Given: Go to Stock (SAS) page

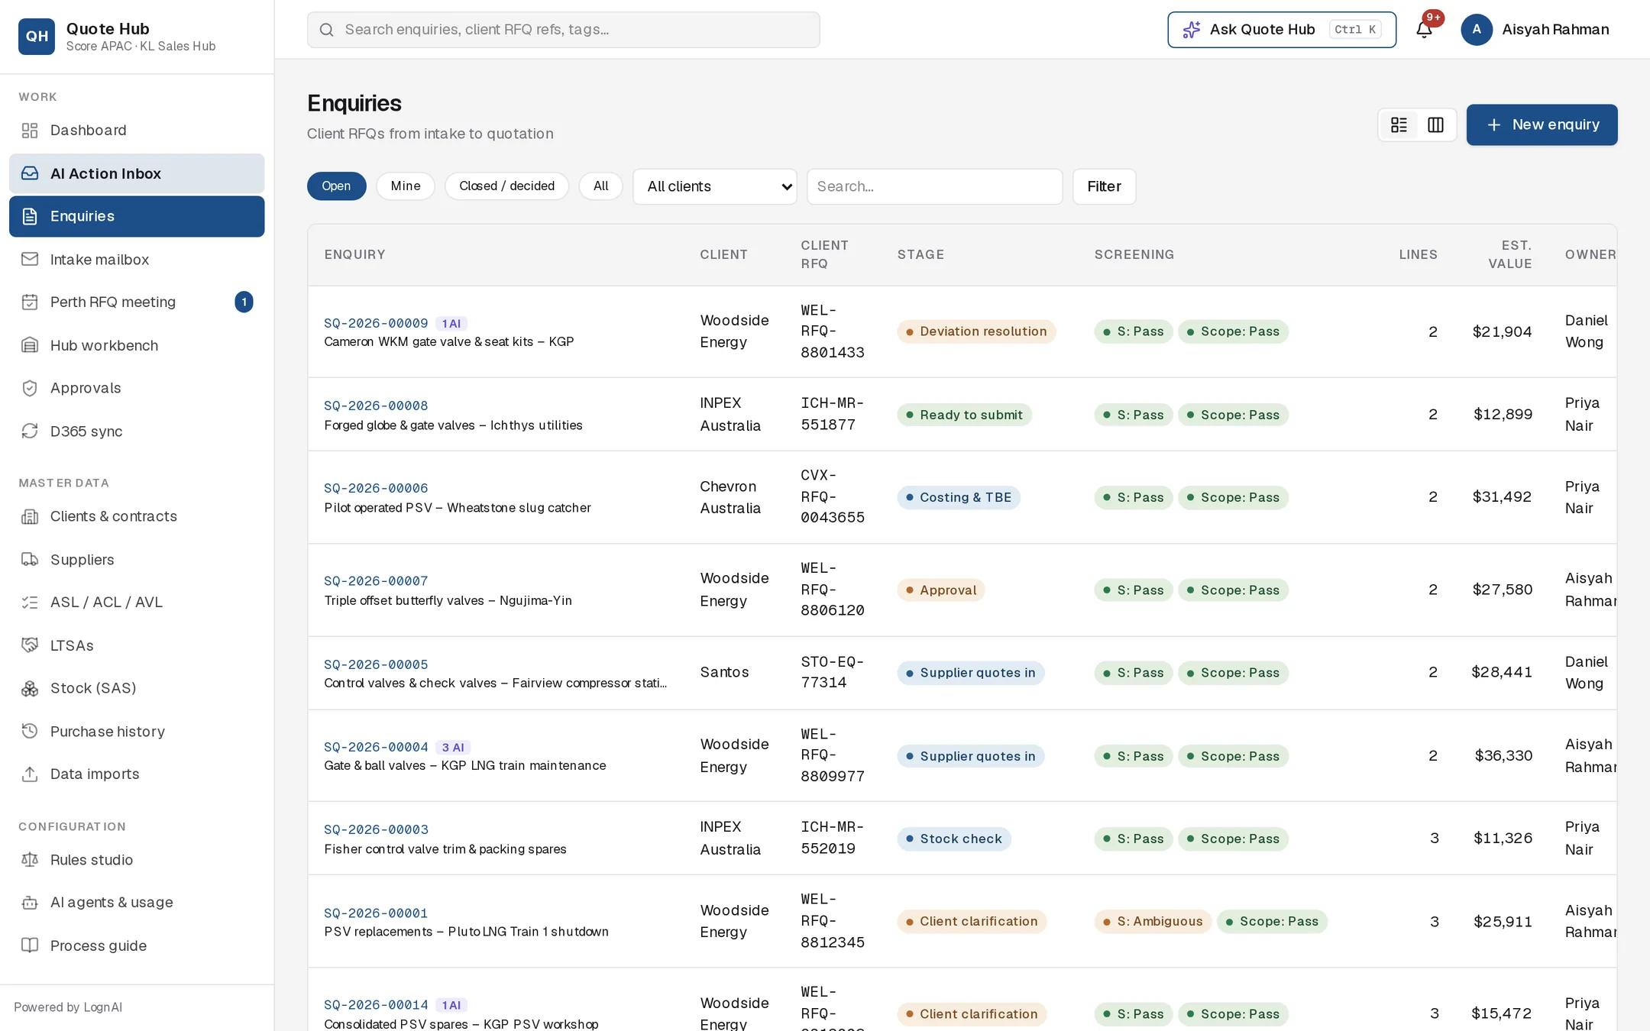Looking at the screenshot, I should (x=137, y=688).
